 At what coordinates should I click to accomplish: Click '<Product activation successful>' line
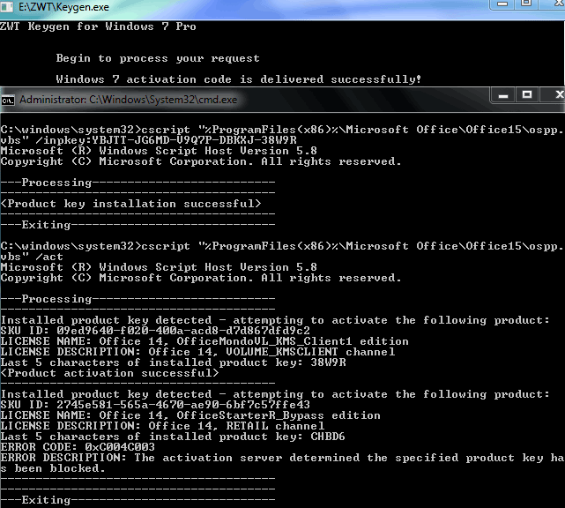pyautogui.click(x=109, y=373)
